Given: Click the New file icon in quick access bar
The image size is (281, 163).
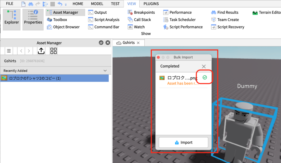Looking at the screenshot, I should pos(23,4).
